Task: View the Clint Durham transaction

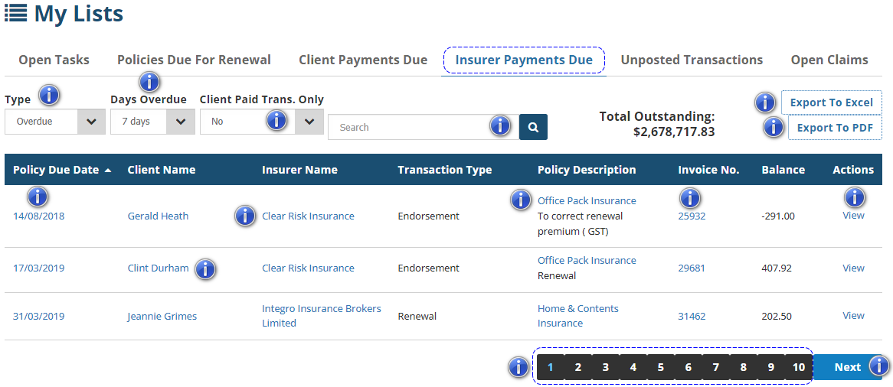Action: tap(853, 268)
